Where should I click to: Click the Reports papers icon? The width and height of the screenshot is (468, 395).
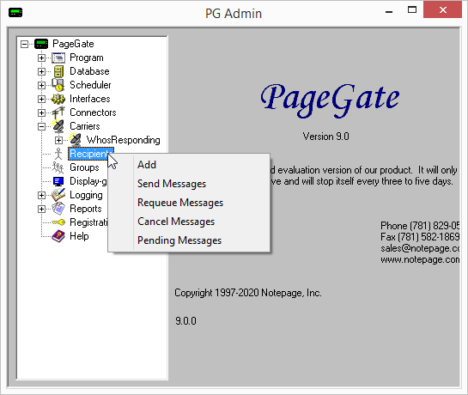58,209
